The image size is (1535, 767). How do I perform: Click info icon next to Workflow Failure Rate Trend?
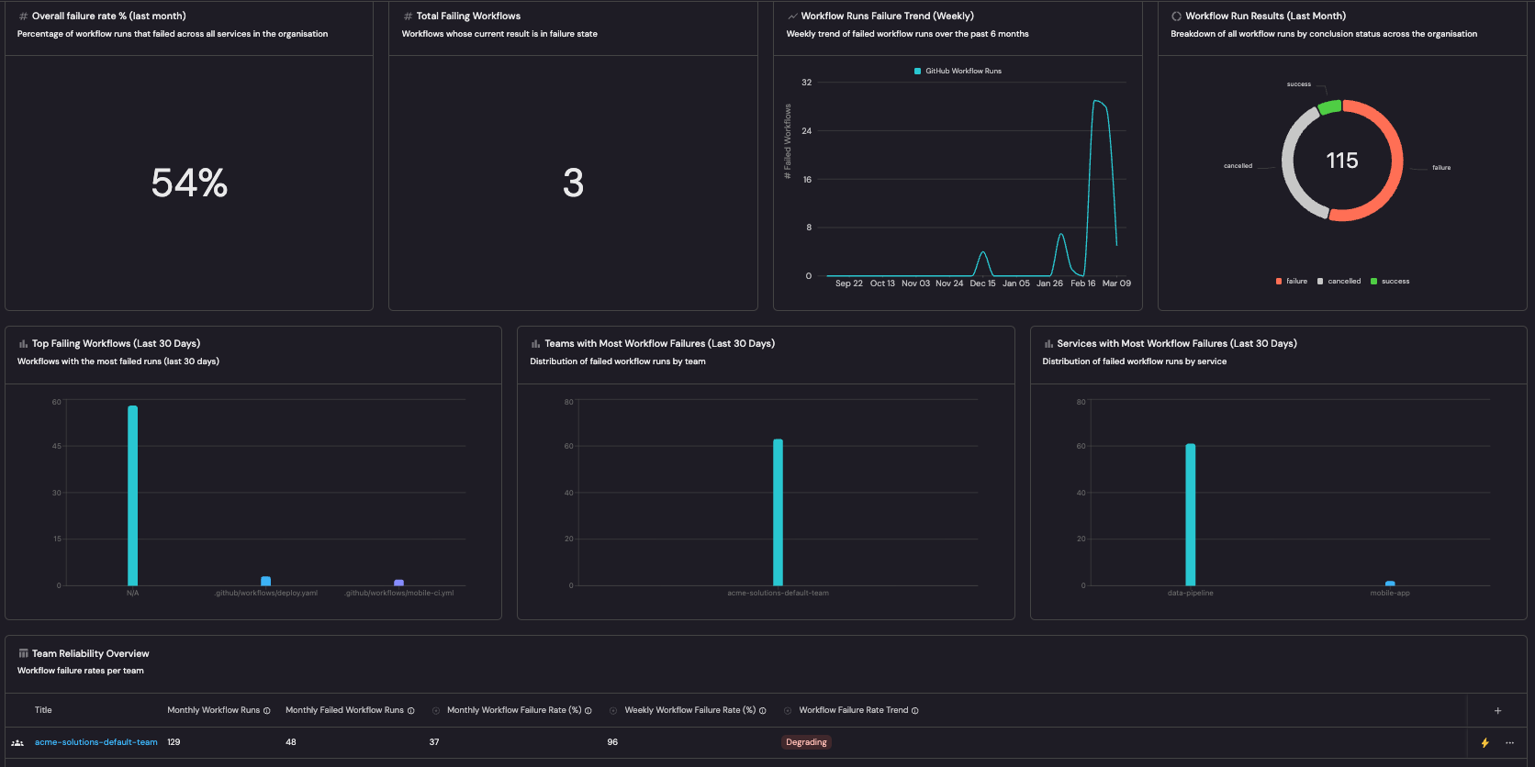[915, 711]
